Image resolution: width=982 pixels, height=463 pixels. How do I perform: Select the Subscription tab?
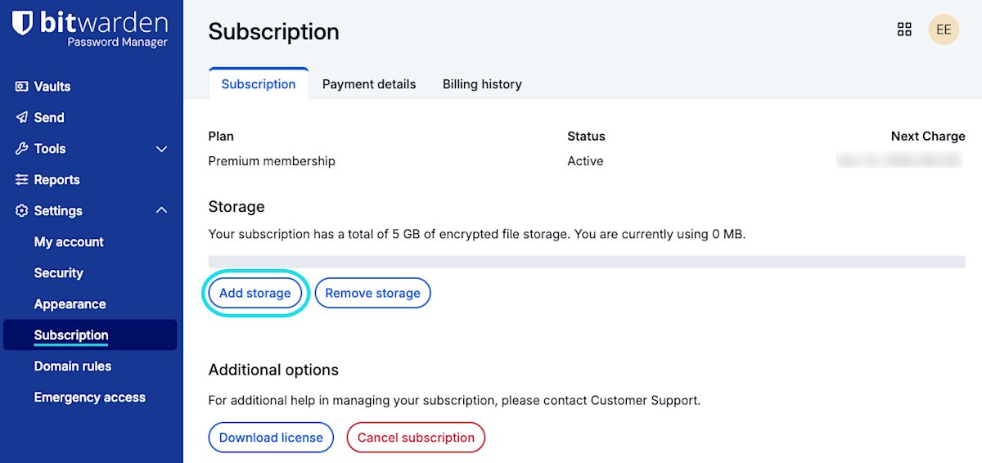click(x=259, y=84)
